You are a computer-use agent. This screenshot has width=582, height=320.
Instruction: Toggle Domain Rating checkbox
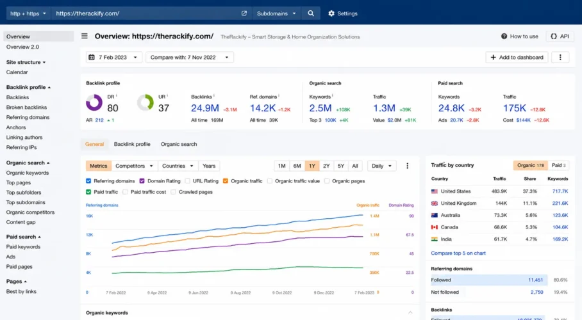click(142, 181)
